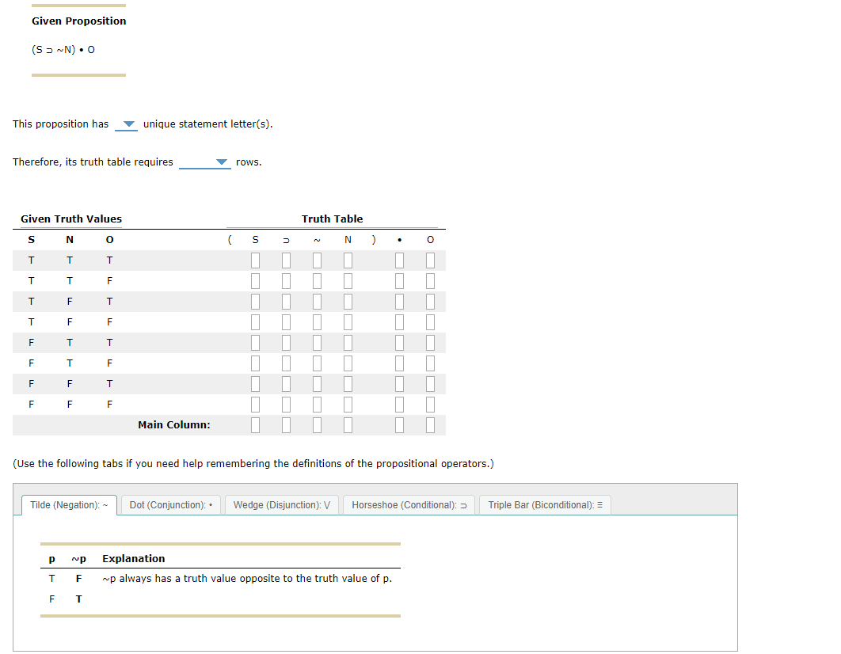
Task: Open the truth table rows dropdown
Action: (204, 162)
